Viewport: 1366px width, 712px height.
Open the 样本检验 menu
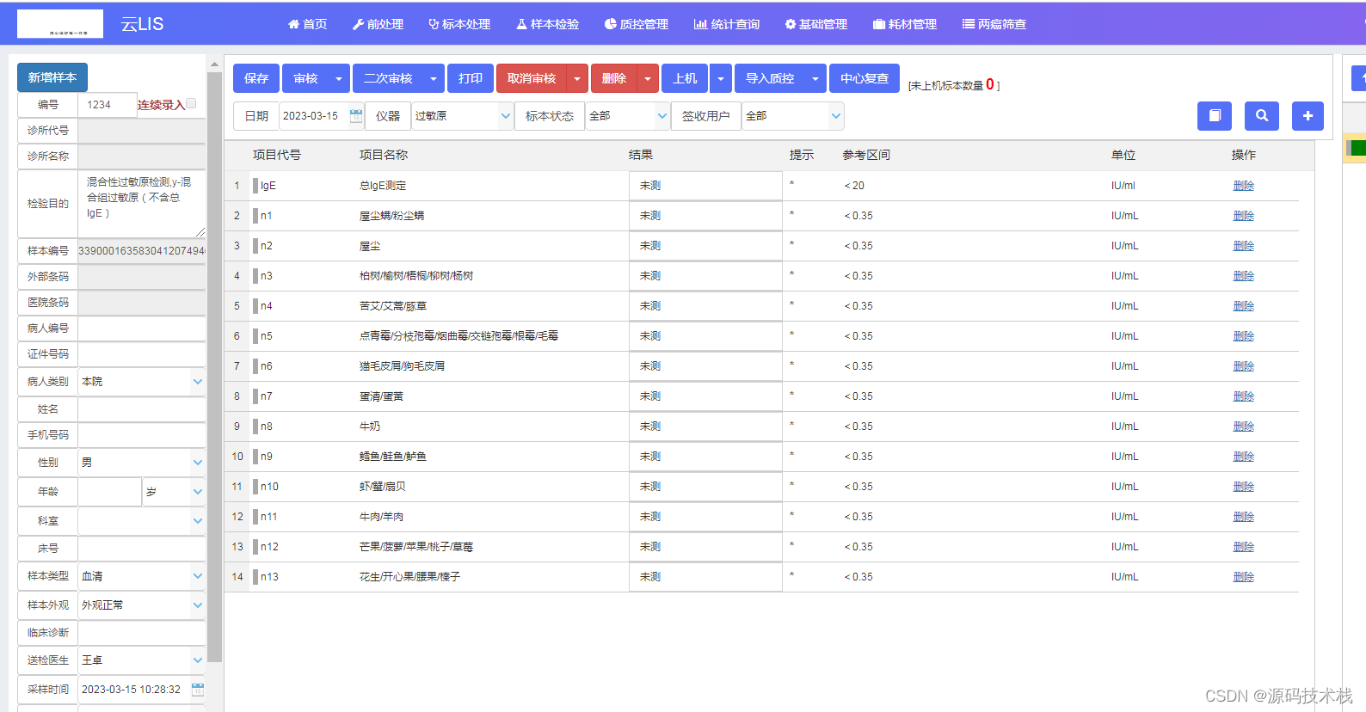coord(548,24)
